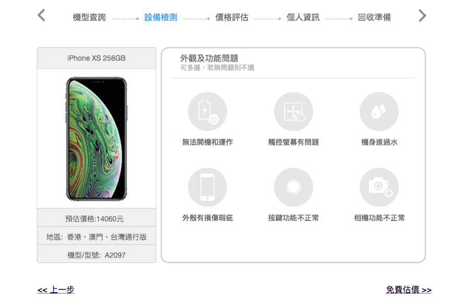470x306 pixels.
Task: Select the 無法開機和運作 battery icon
Action: [x=207, y=112]
